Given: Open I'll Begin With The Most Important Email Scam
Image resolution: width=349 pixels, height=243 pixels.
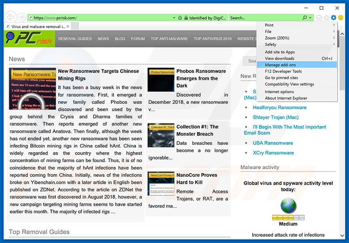Looking at the screenshot, I should tap(285, 130).
